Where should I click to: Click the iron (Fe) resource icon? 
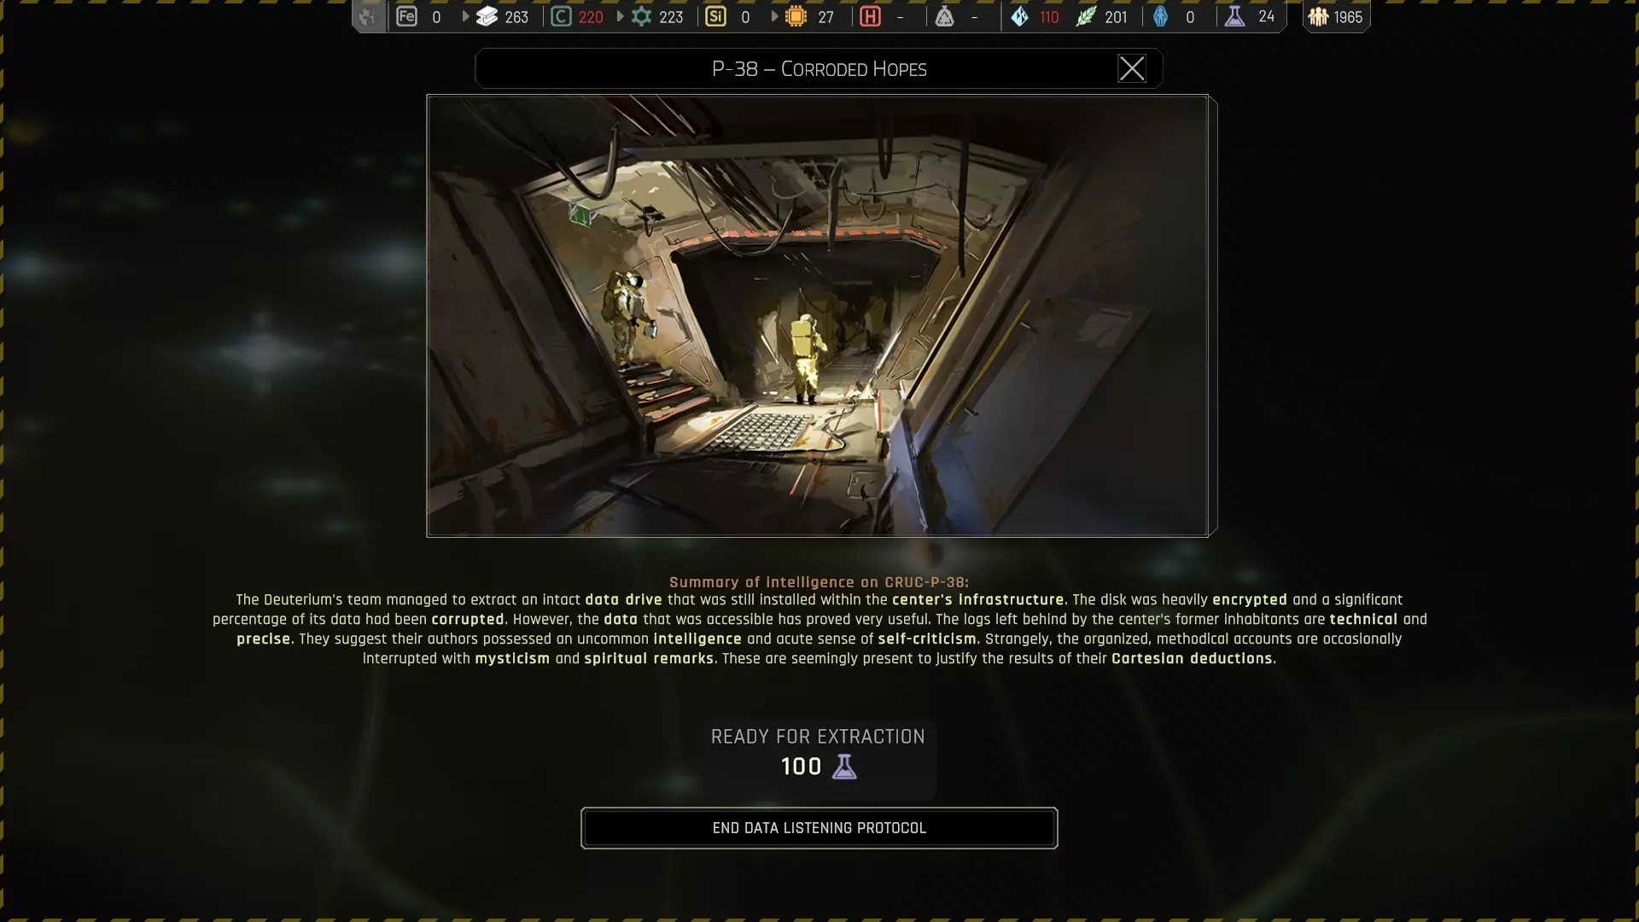pos(406,16)
